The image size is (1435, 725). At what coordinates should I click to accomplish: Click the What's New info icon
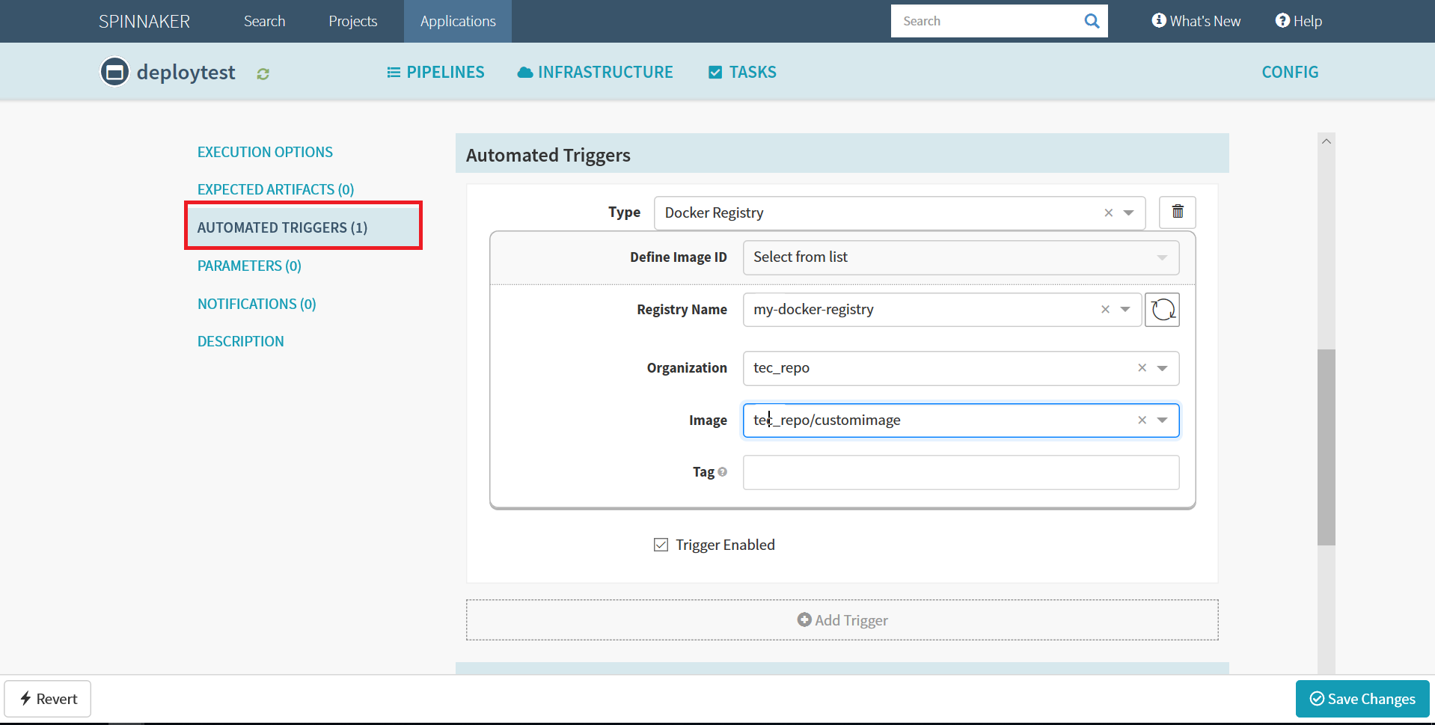point(1159,21)
